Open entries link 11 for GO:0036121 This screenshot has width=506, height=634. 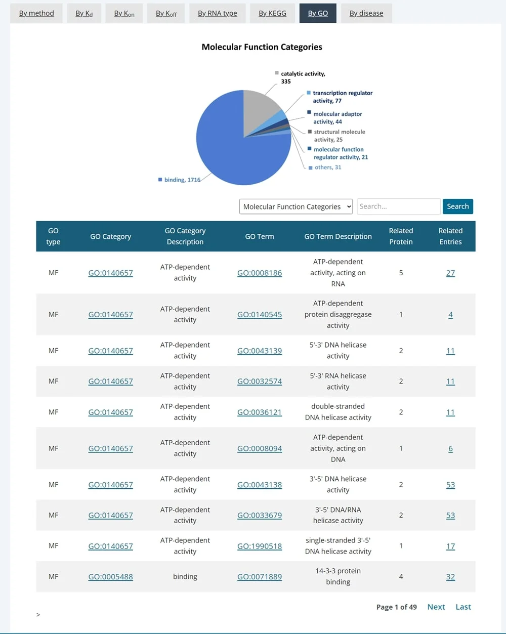click(x=450, y=412)
